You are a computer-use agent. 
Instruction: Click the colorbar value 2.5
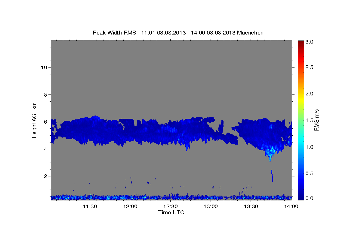point(310,67)
